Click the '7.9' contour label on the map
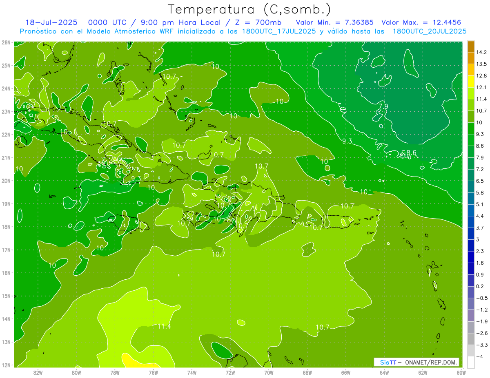This screenshot has height=378, width=490. 383,106
